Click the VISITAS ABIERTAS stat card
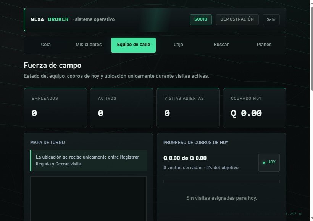This screenshot has height=221, width=313. pyautogui.click(x=188, y=107)
